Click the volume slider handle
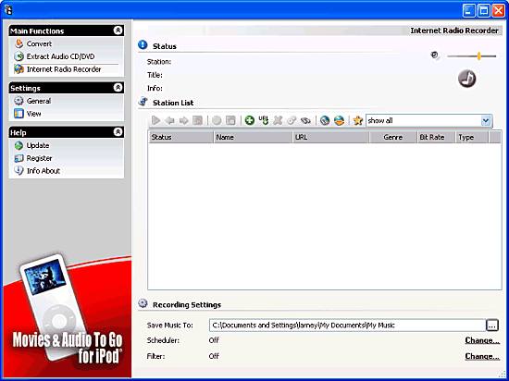 pyautogui.click(x=478, y=55)
